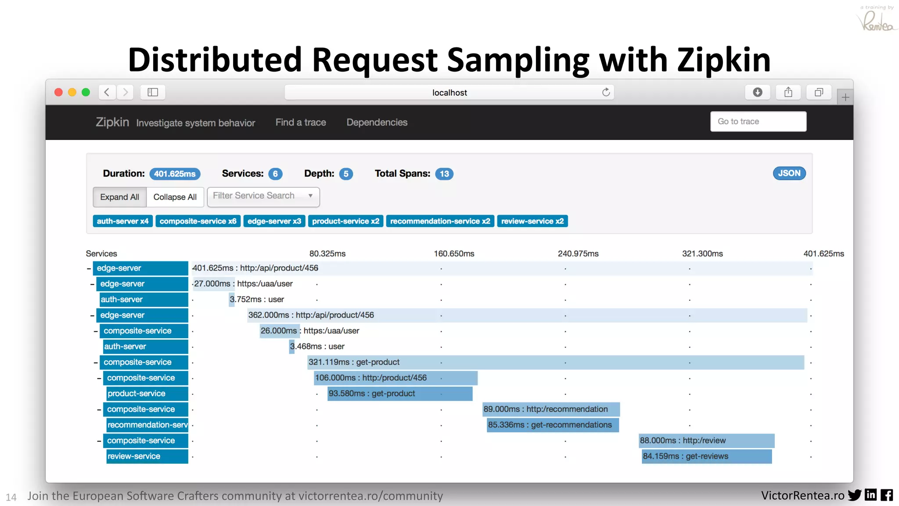Open the Dependencies menu item
The image size is (899, 506).
pyautogui.click(x=377, y=123)
